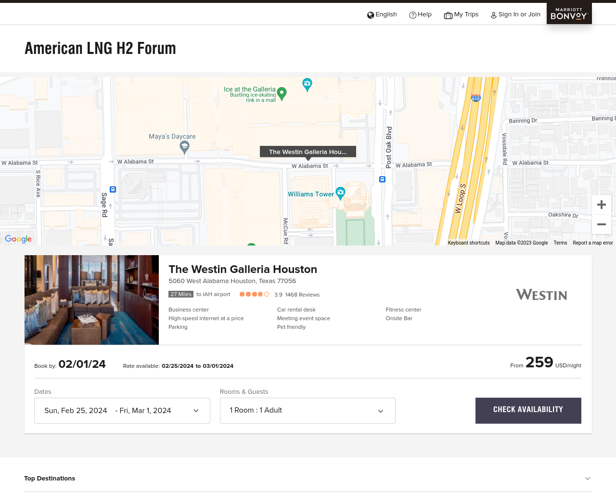Click the Google logo on map
The width and height of the screenshot is (616, 493).
coord(18,239)
